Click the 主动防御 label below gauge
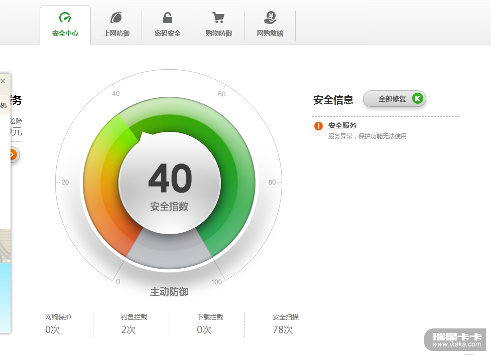 [169, 292]
